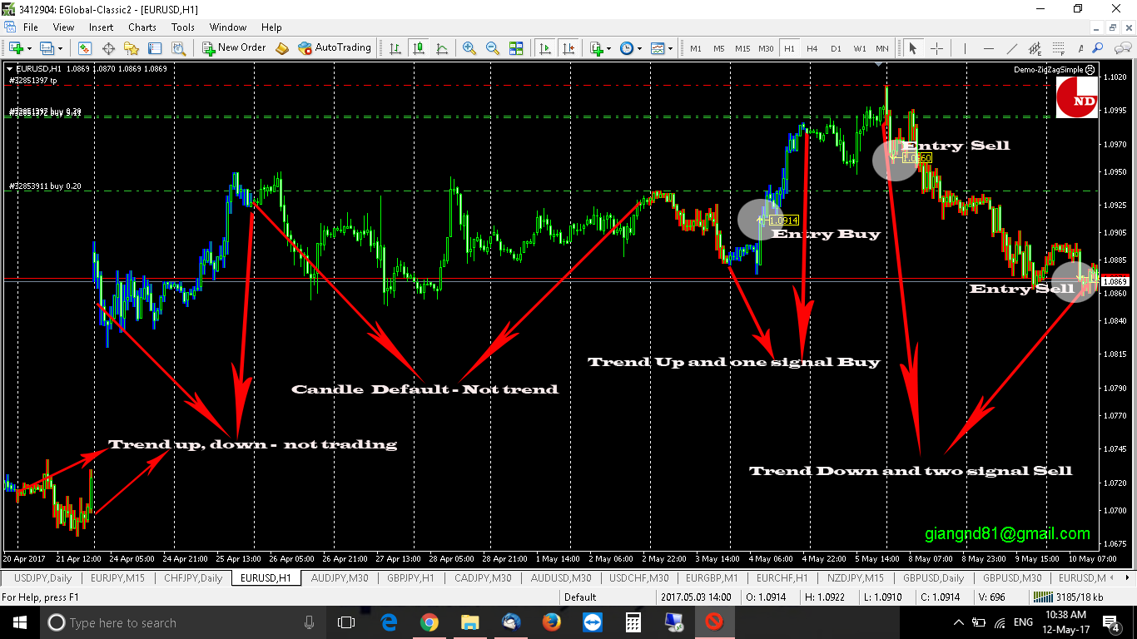Screen dimensions: 1137x639
Task: Open the Strategy Tester magnifier icon
Action: click(178, 48)
